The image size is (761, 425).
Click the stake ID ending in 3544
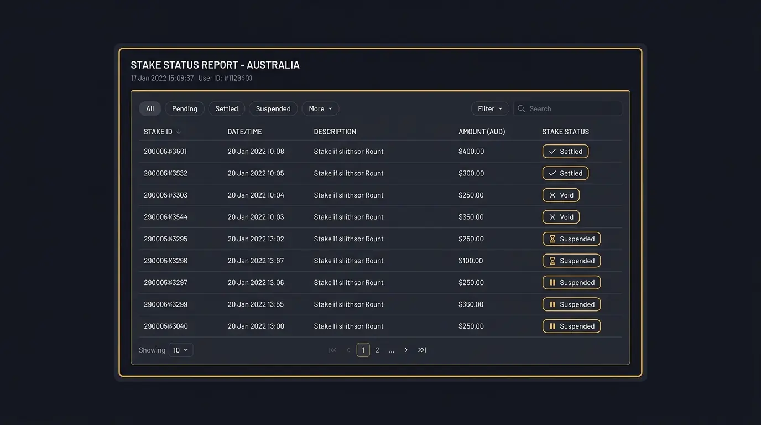[x=166, y=217]
